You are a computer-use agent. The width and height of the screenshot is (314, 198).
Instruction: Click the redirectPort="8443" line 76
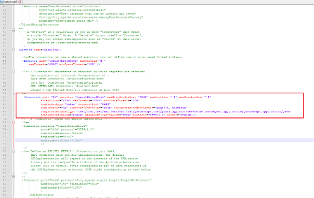click(57, 137)
